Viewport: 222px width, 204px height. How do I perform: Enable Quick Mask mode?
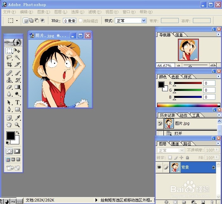17,151
